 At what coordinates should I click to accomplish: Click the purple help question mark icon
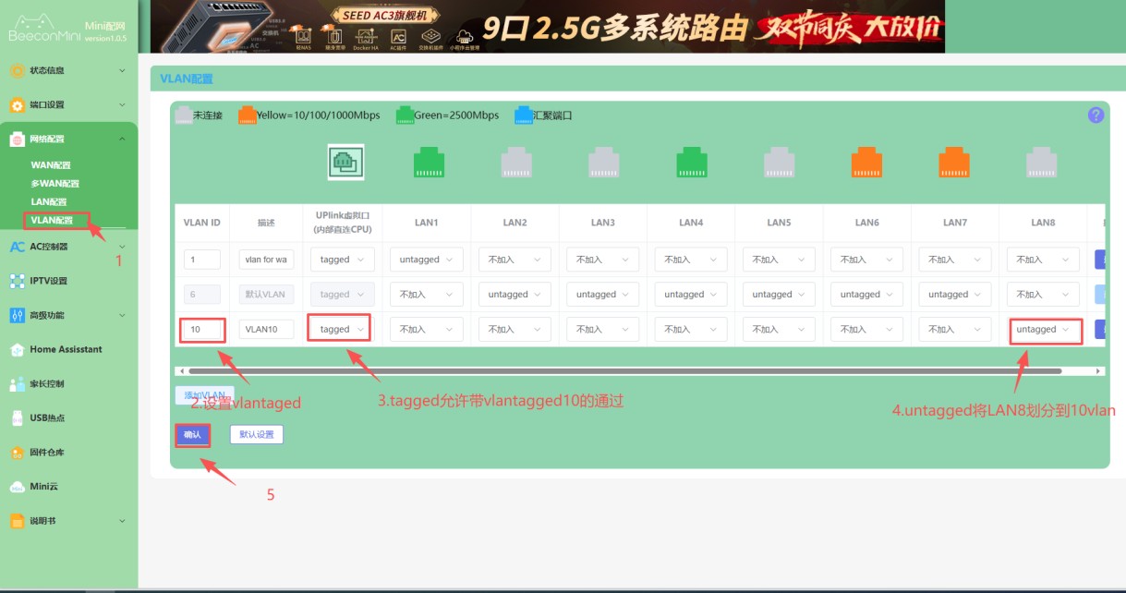1096,115
